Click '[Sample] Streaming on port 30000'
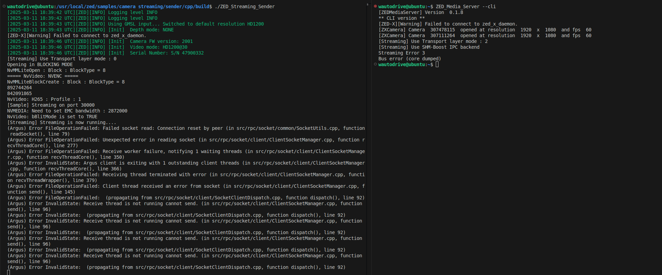The image size is (662, 275). (x=51, y=105)
